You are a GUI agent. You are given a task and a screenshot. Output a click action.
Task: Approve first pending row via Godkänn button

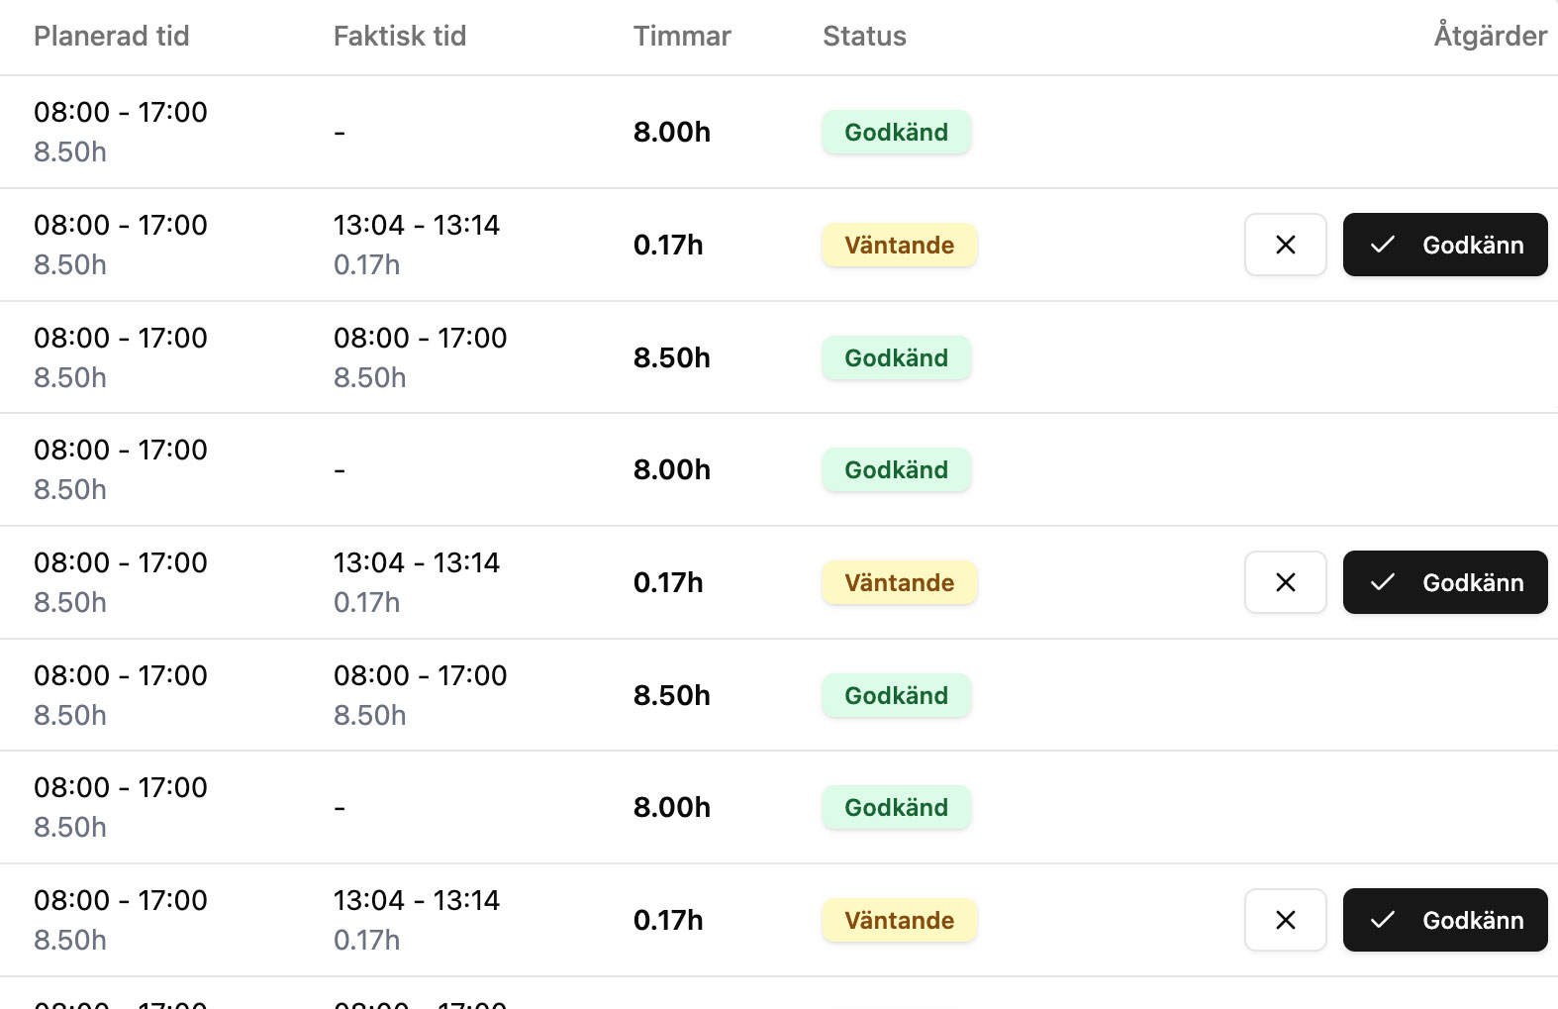tap(1444, 245)
